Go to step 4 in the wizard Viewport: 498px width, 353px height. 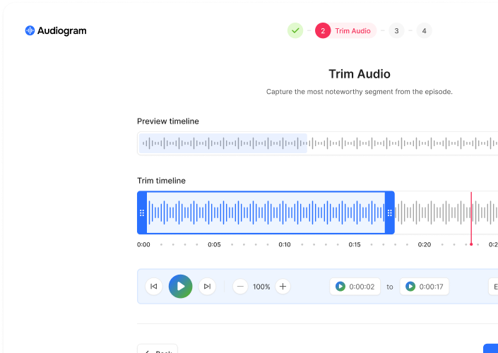point(424,31)
